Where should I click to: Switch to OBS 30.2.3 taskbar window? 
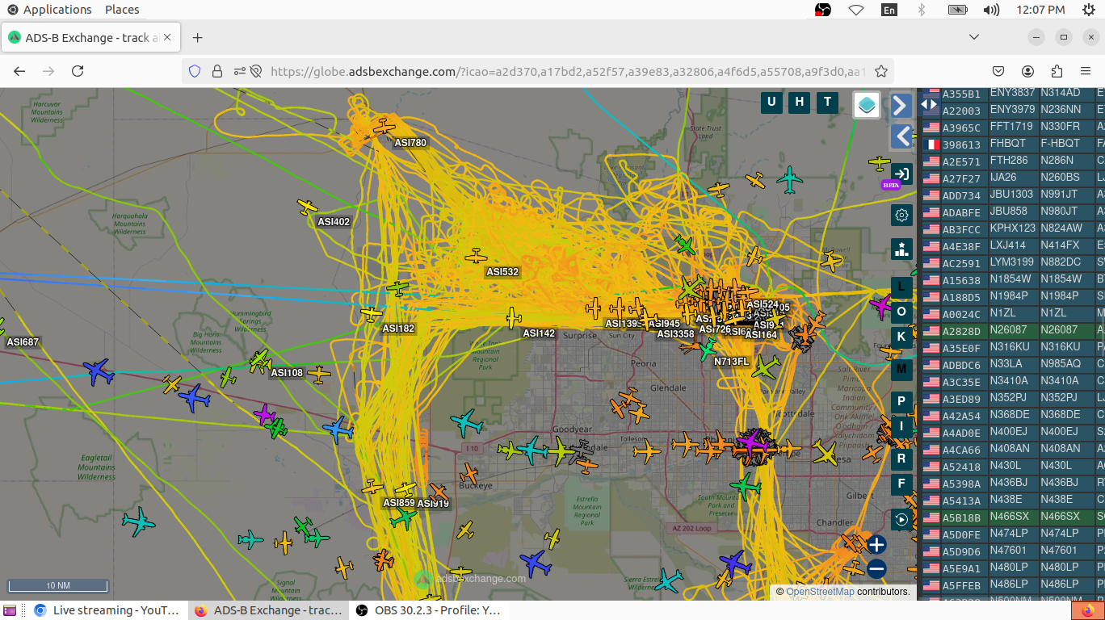pos(429,610)
